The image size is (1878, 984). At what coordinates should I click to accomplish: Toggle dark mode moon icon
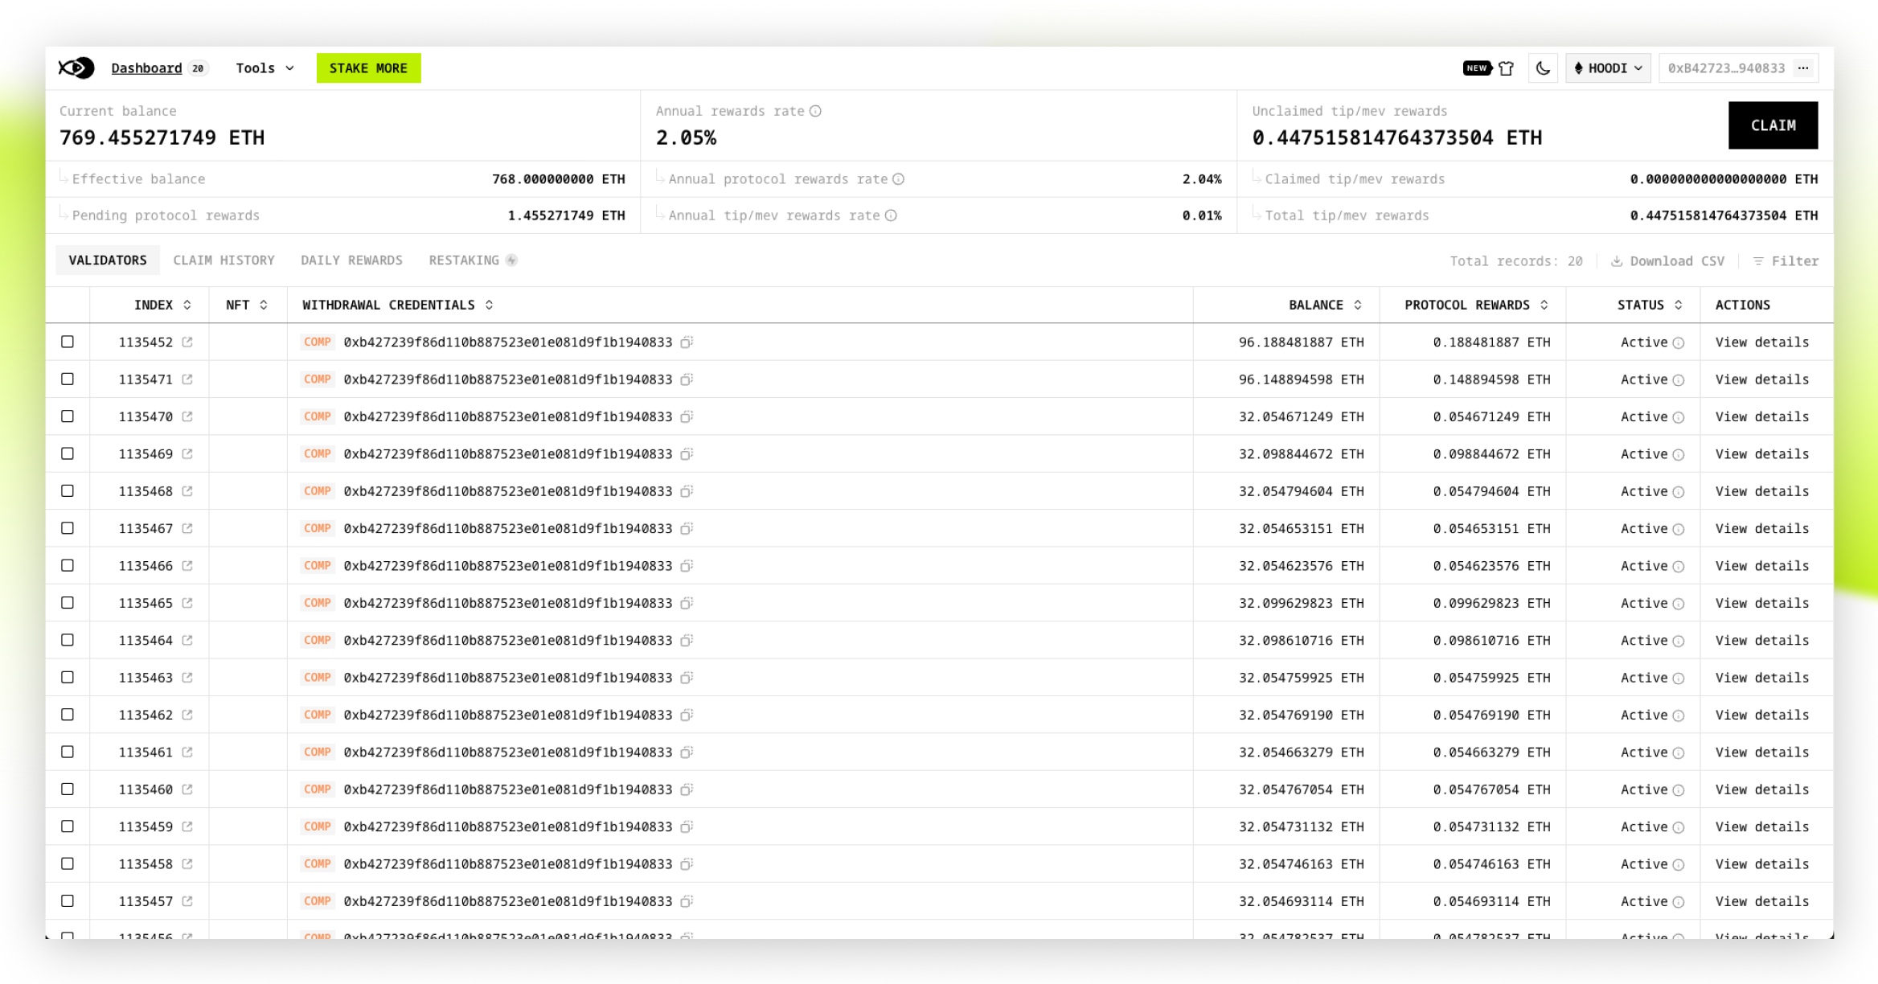[x=1542, y=68]
